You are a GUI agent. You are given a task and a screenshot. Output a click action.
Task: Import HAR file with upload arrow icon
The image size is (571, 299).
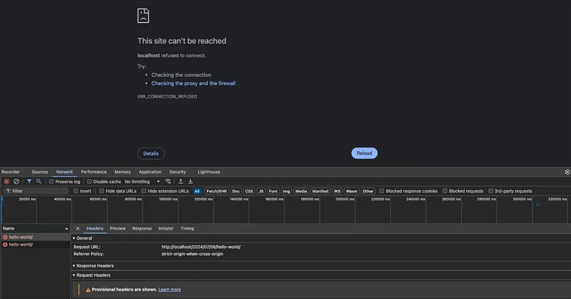(180, 181)
